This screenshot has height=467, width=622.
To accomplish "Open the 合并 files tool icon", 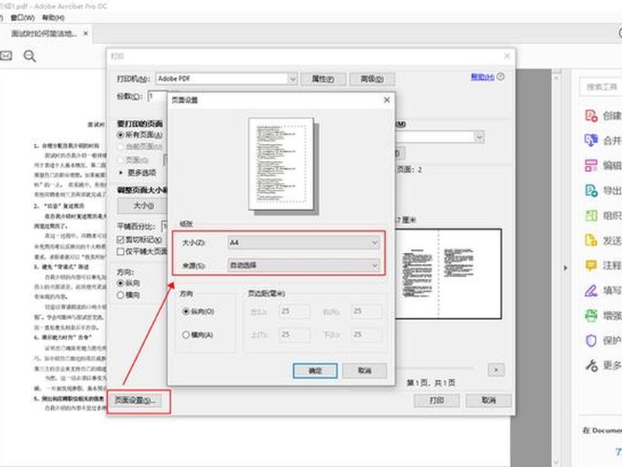I will 591,140.
